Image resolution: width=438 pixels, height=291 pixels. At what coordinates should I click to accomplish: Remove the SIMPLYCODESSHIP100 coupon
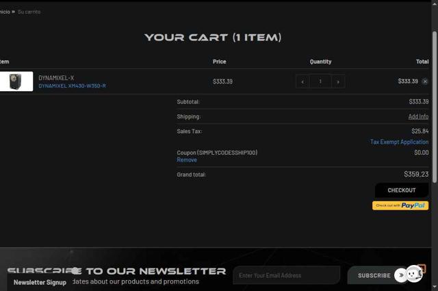187,160
